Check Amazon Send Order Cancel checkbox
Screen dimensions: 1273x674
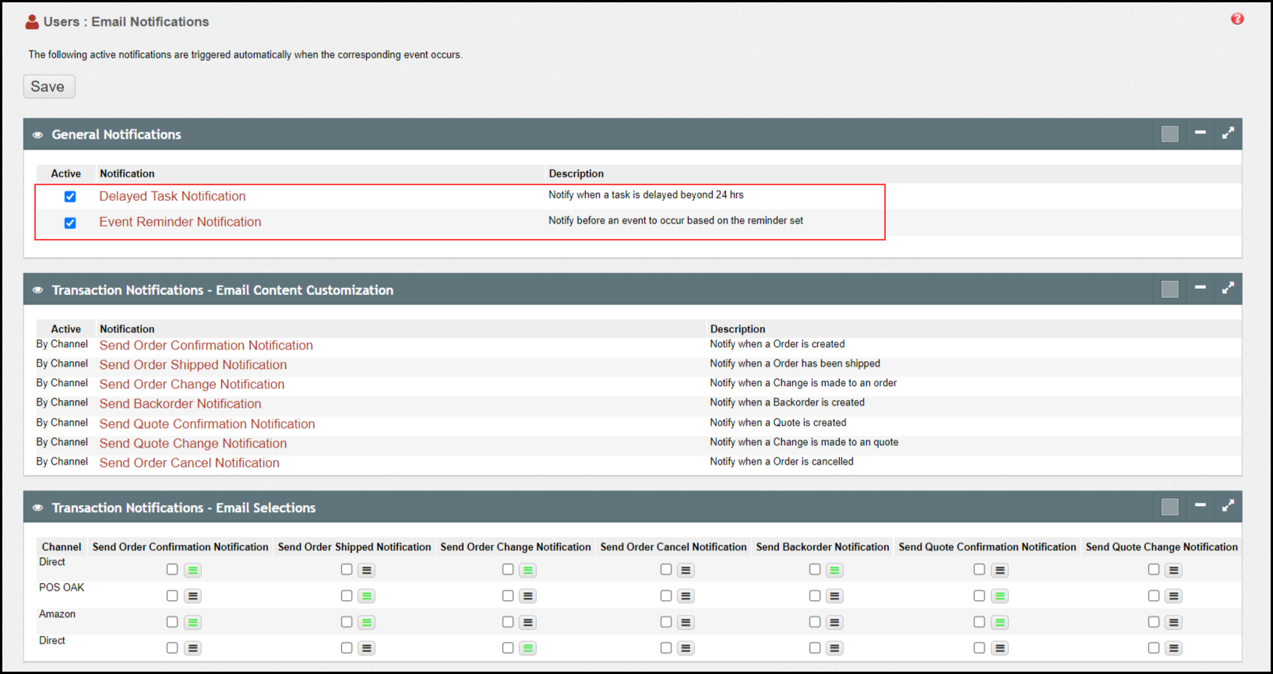666,622
